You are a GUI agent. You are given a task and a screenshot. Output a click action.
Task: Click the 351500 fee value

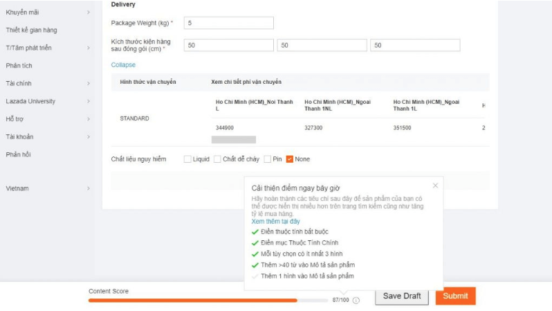click(402, 127)
